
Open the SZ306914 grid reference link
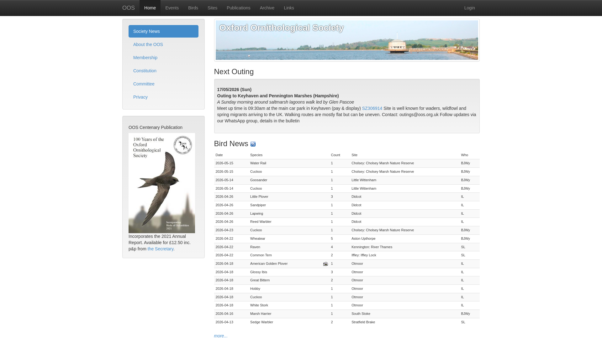(372, 108)
